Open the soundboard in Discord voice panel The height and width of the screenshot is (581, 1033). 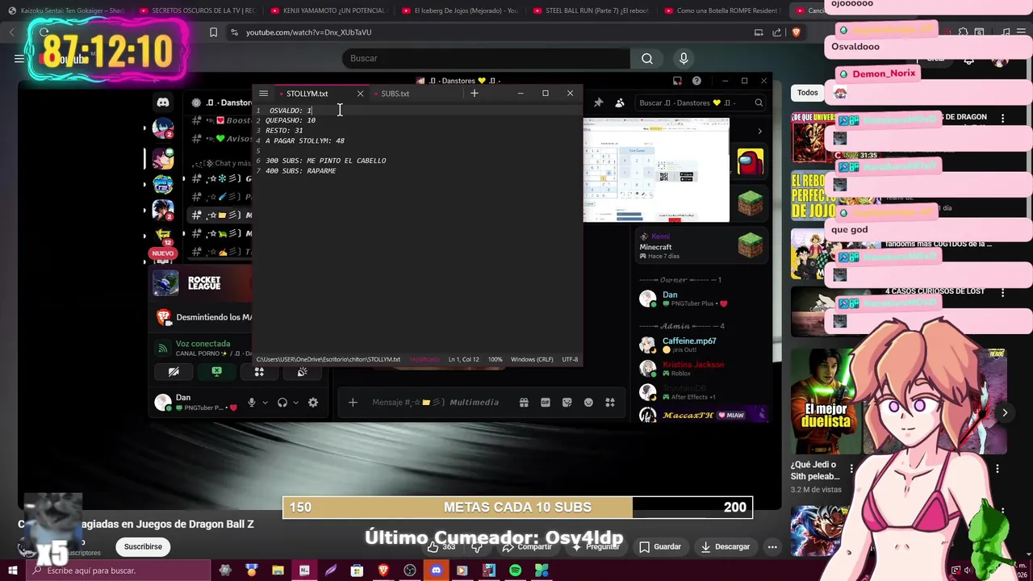[x=302, y=372]
